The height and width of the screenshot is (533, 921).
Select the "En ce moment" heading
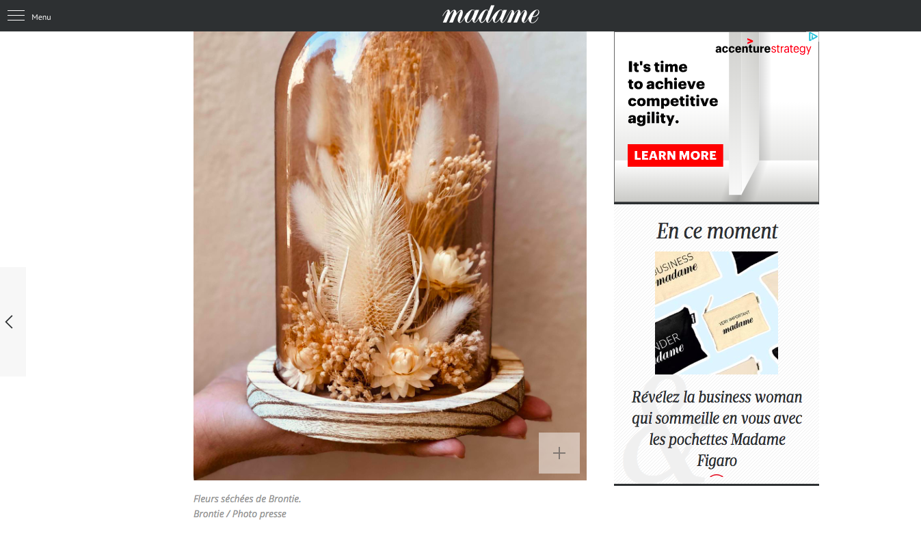click(x=717, y=231)
